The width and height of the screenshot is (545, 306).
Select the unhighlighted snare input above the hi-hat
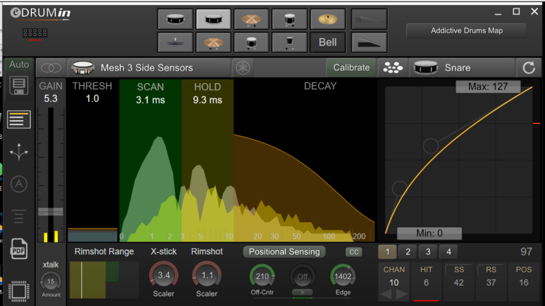pyautogui.click(x=175, y=19)
